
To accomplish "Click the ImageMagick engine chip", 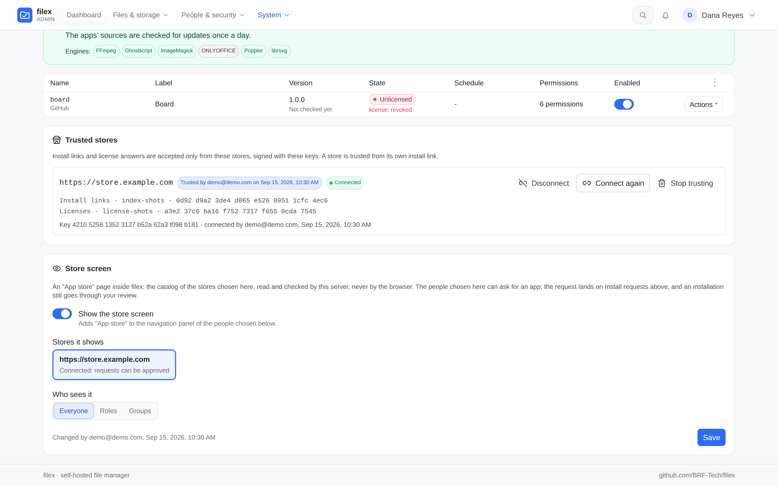I will tap(176, 51).
